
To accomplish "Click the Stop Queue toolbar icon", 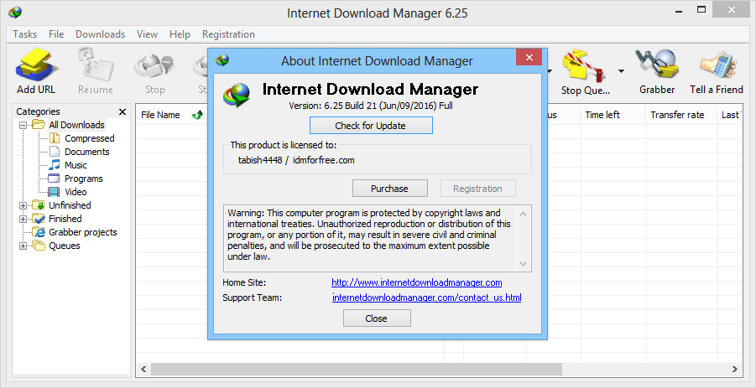I will click(x=585, y=64).
